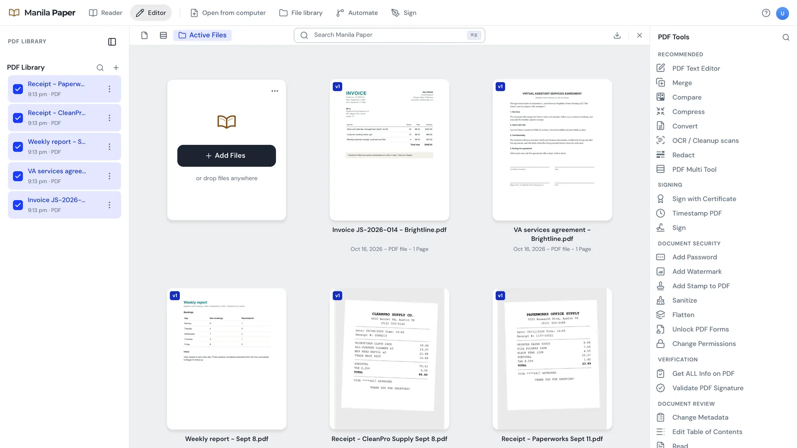
Task: Click Open from computer
Action: [228, 13]
